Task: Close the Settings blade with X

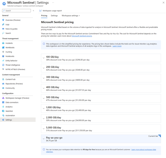Action: click(163, 3)
